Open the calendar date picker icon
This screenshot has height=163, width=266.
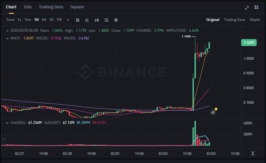(x=78, y=20)
